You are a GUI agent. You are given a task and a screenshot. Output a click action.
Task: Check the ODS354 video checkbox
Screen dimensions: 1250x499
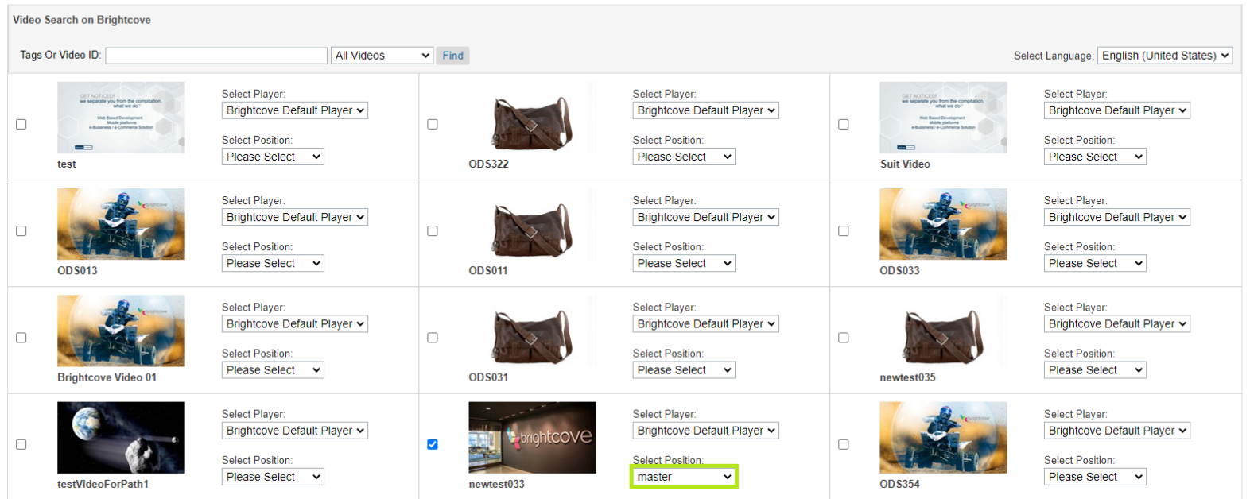point(844,444)
